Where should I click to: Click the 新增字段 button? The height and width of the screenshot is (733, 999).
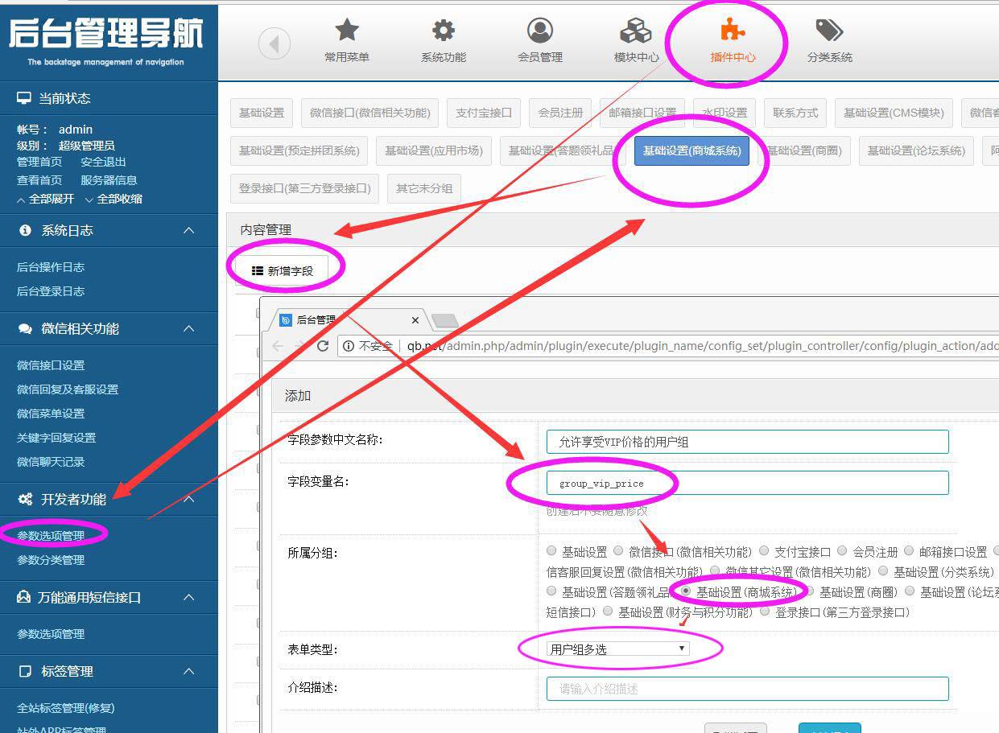pos(283,271)
